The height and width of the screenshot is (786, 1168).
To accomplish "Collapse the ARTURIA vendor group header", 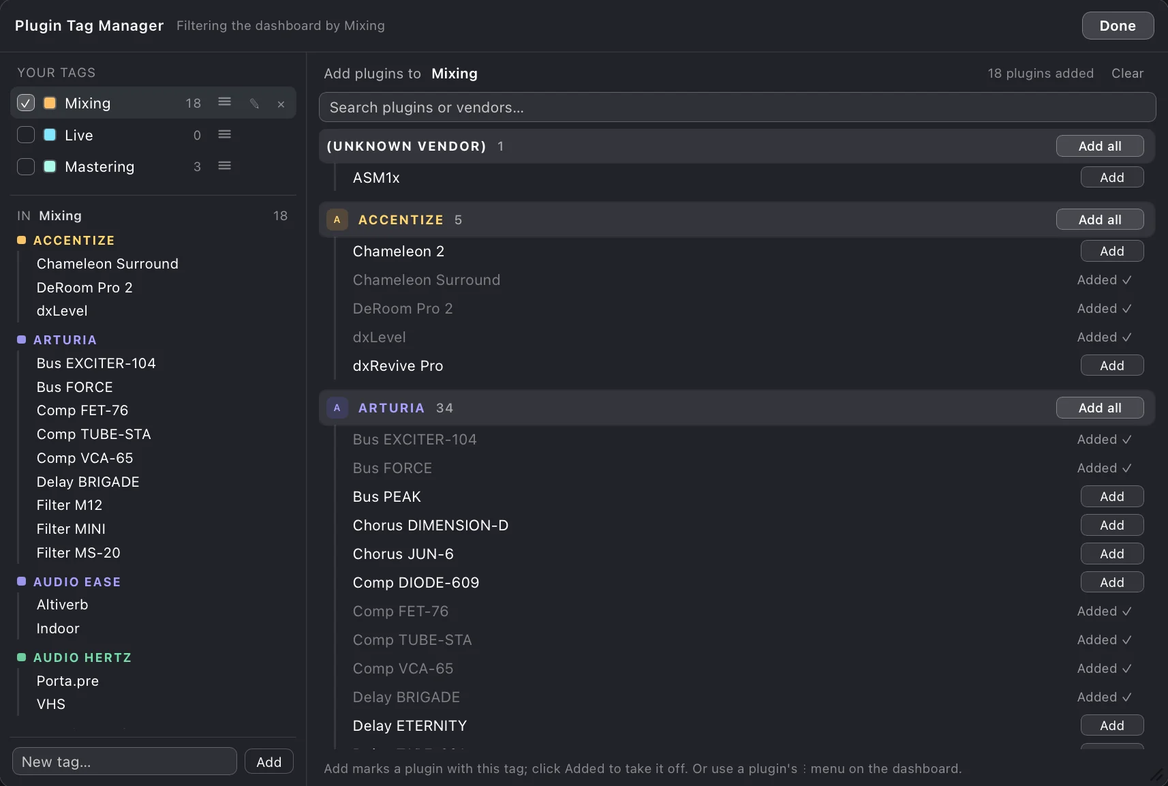I will (x=737, y=408).
